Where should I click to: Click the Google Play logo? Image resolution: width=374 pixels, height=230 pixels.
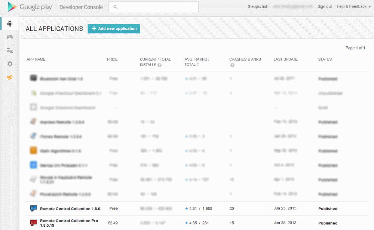pos(30,7)
